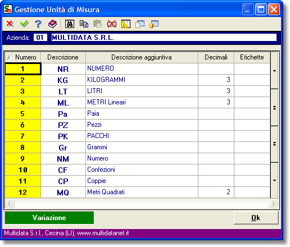Image resolution: width=290 pixels, height=247 pixels.
Task: Click the crossed-out delete record icon
Action: pyautogui.click(x=112, y=24)
